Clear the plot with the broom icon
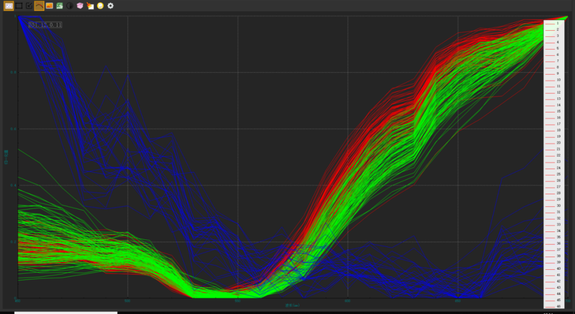The image size is (575, 314). click(90, 6)
